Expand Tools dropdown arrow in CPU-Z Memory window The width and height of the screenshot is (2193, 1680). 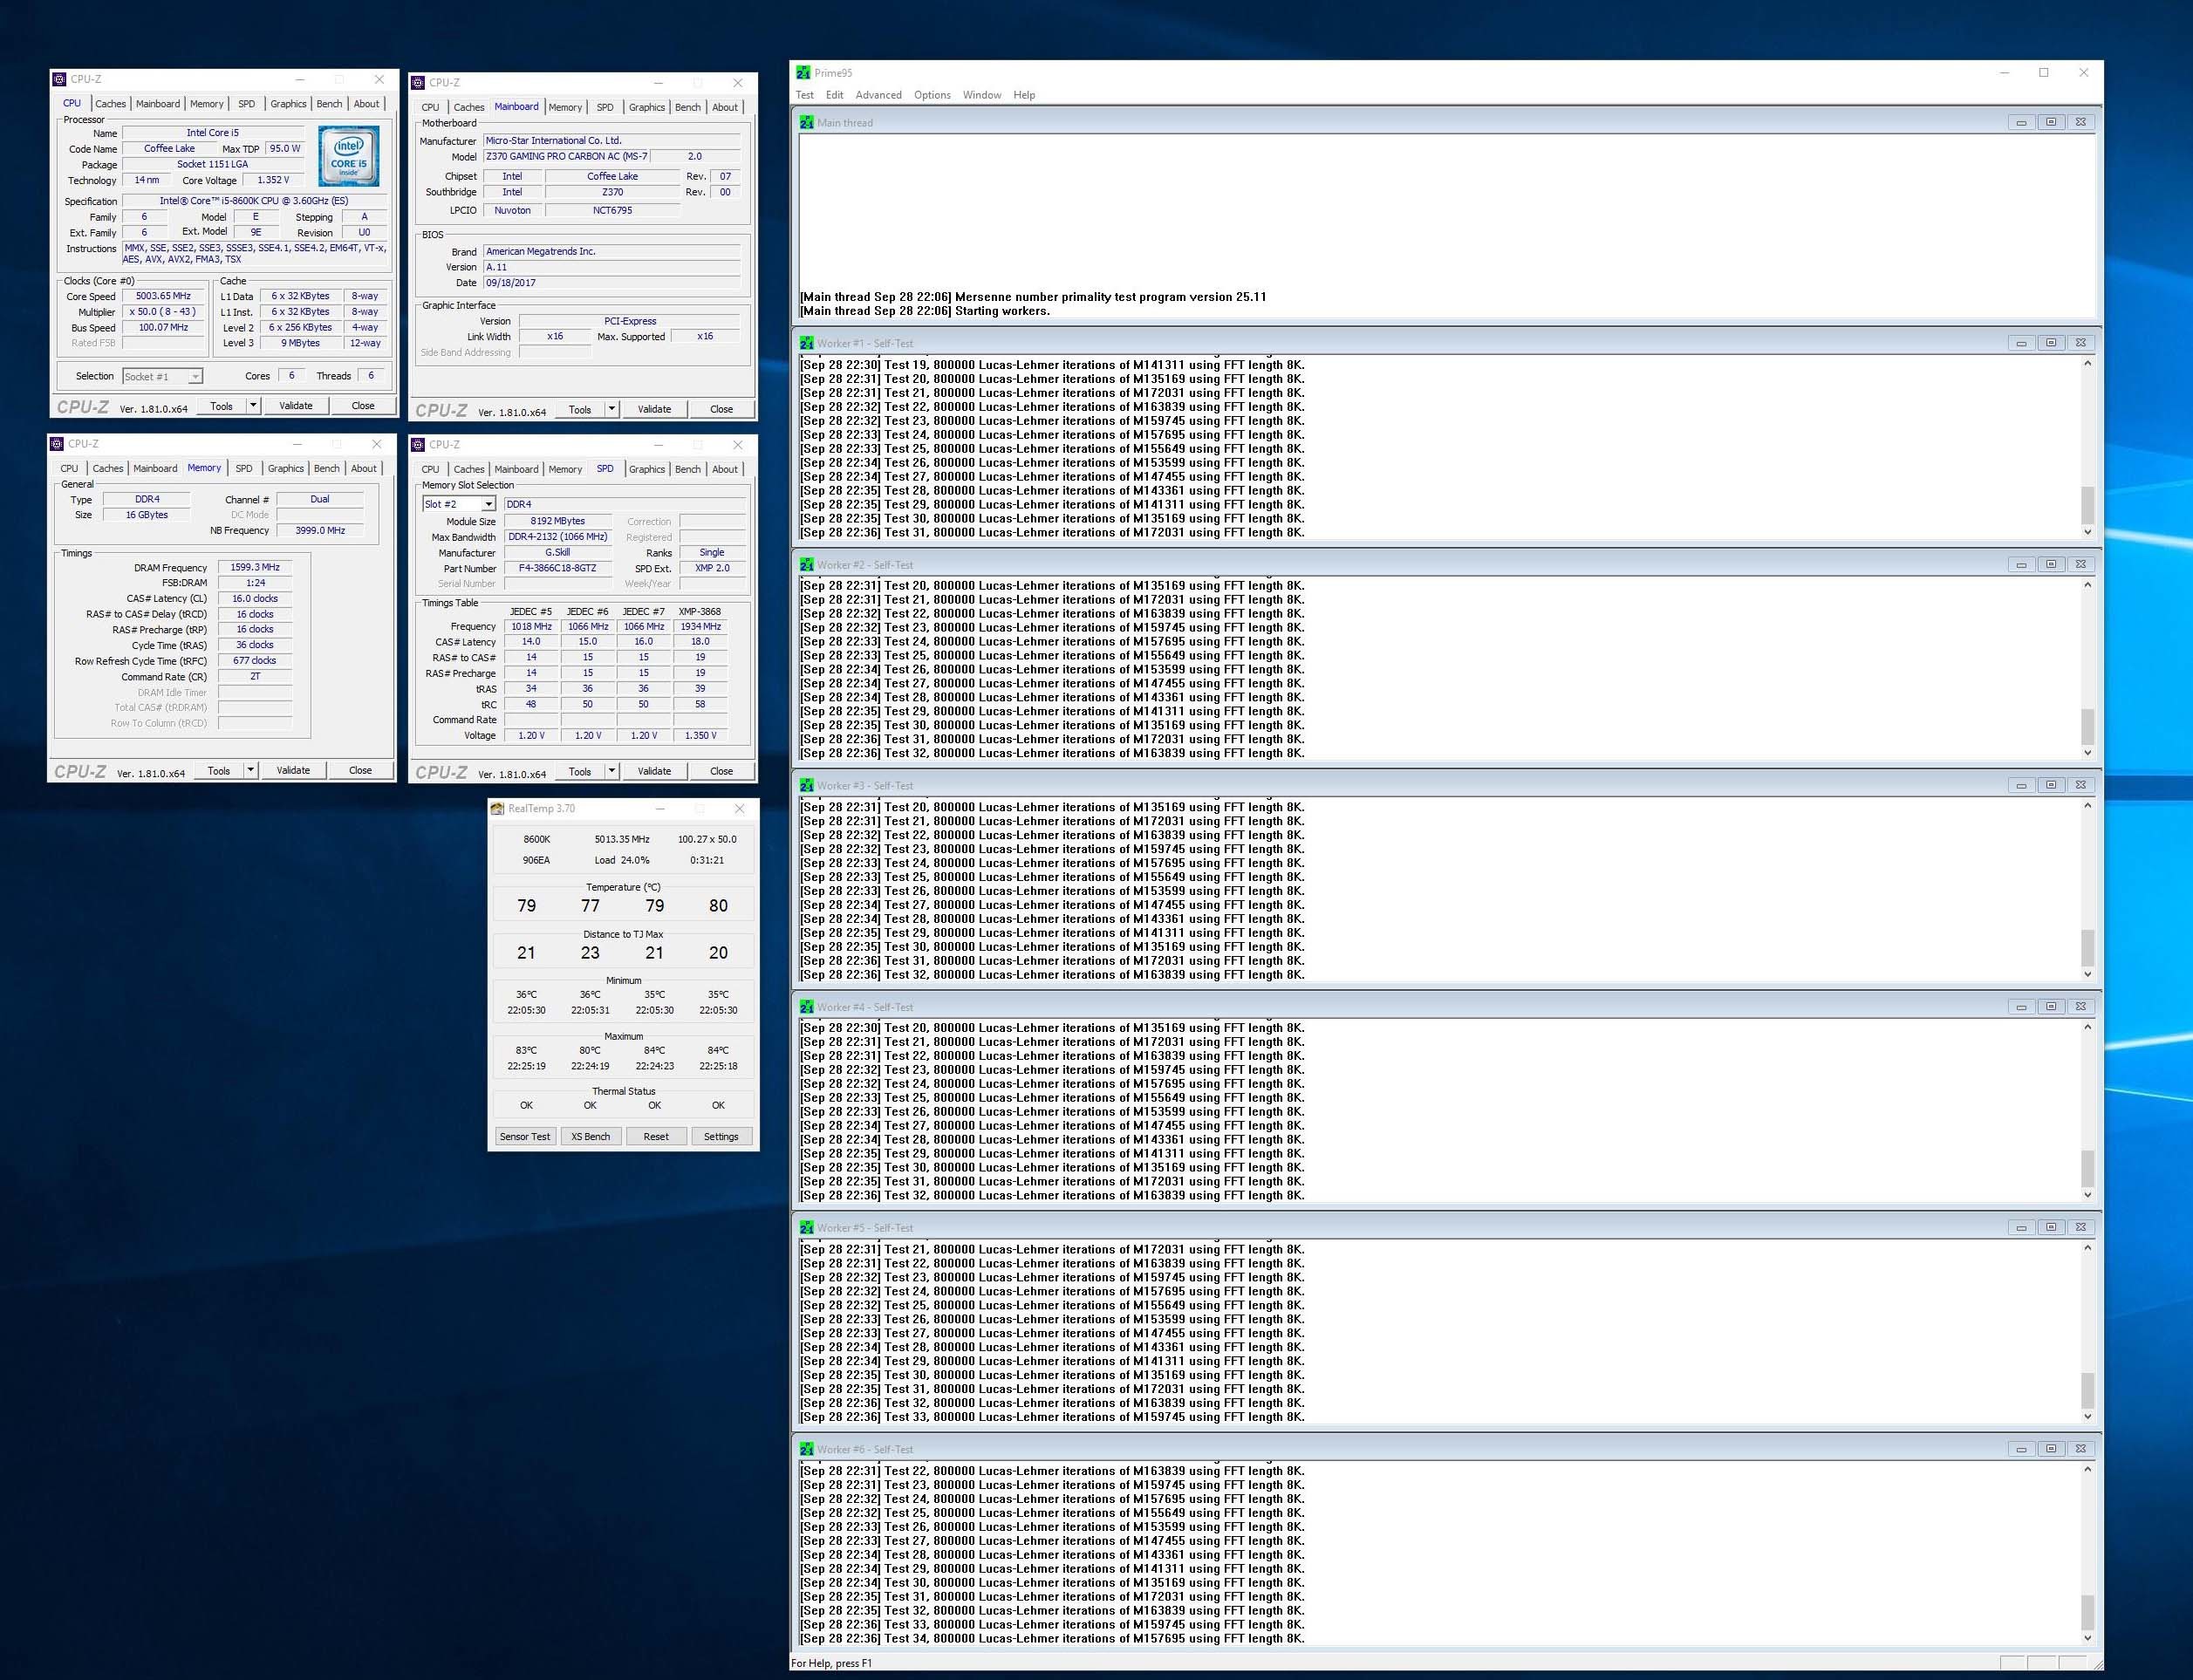(x=251, y=770)
